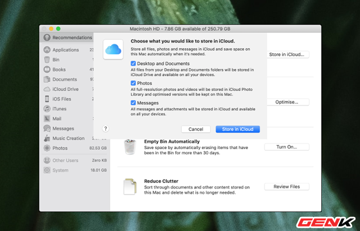Select the Photos flower icon in sidebar
Image resolution: width=360 pixels, height=231 pixels.
point(47,148)
